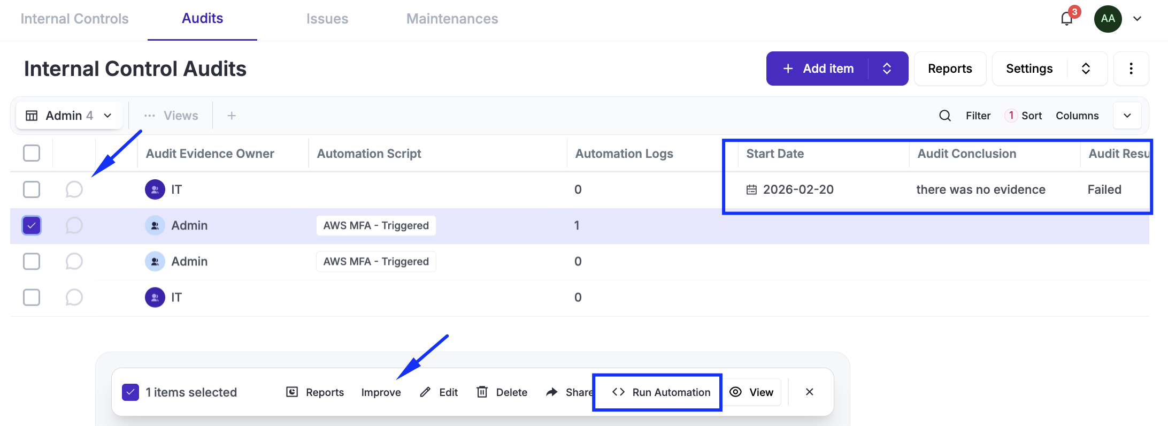Image resolution: width=1168 pixels, height=426 pixels.
Task: Click the AA user avatar
Action: tap(1108, 19)
